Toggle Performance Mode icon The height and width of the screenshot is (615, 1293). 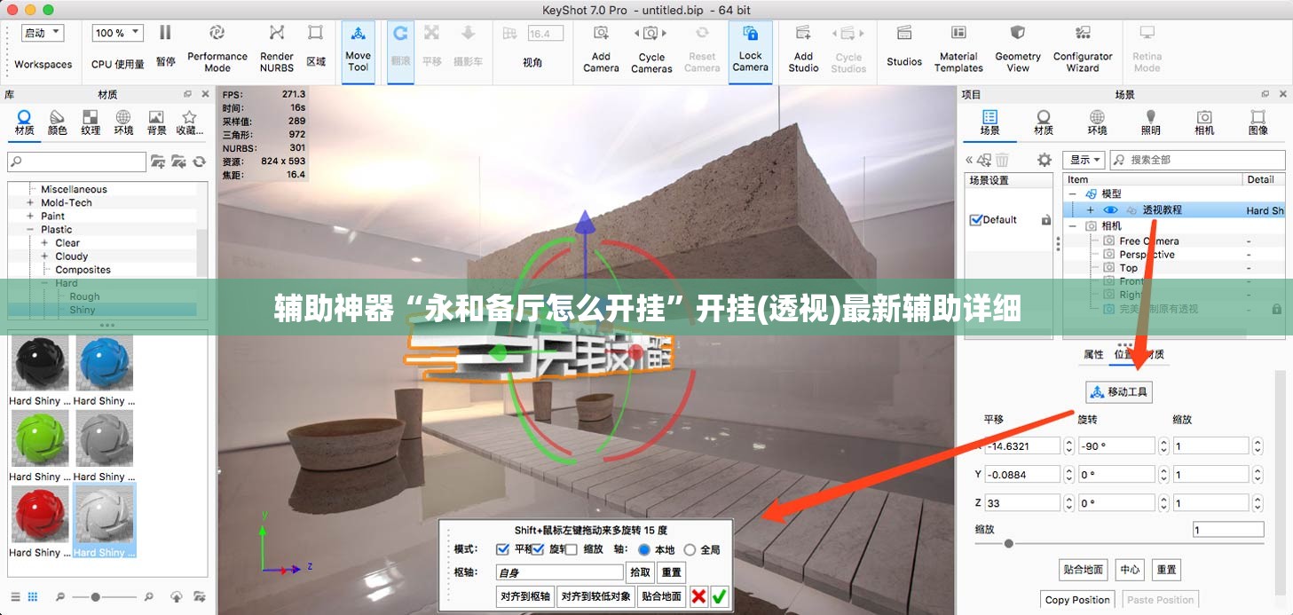click(217, 48)
